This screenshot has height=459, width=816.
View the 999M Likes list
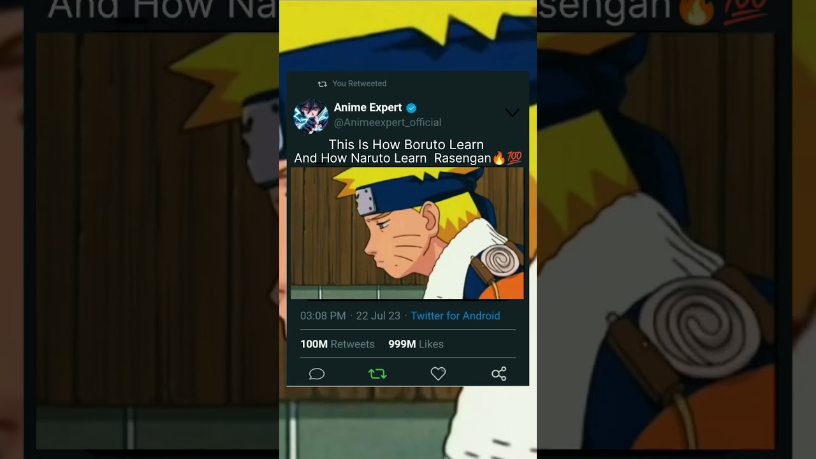(416, 344)
